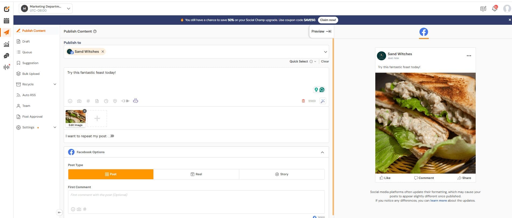
Task: Click Like on preview post
Action: [x=385, y=178]
